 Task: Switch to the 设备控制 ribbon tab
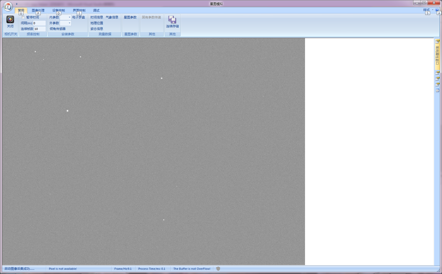pyautogui.click(x=59, y=11)
